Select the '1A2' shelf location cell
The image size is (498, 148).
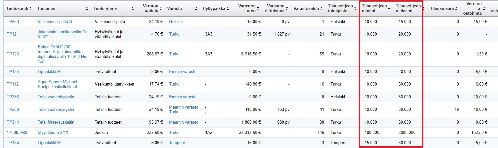point(208,133)
